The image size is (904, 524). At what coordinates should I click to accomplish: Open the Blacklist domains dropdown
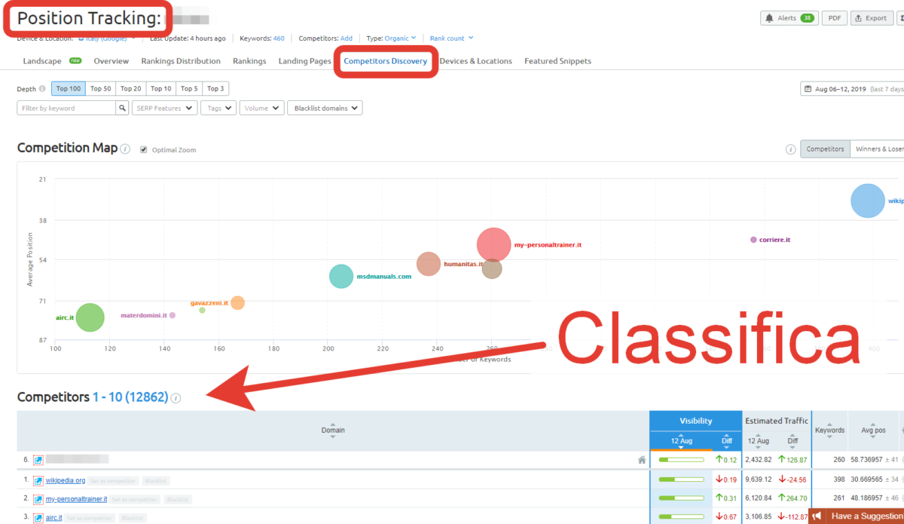click(x=325, y=108)
